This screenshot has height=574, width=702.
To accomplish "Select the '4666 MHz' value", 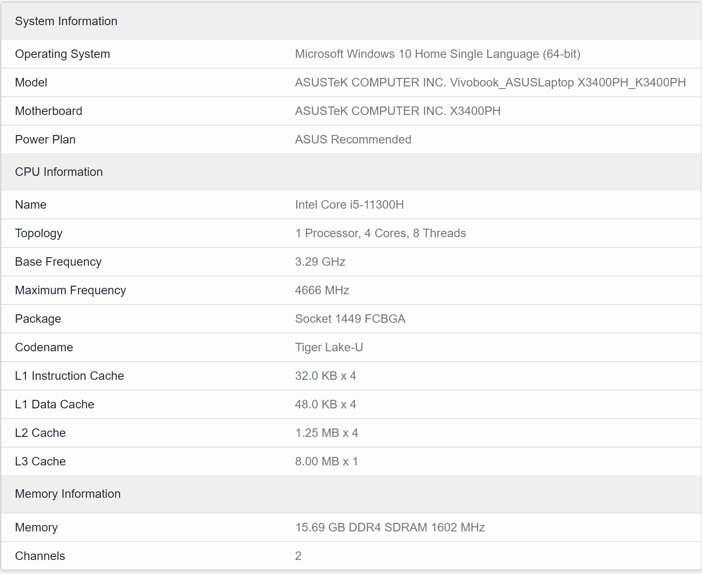I will pos(322,290).
